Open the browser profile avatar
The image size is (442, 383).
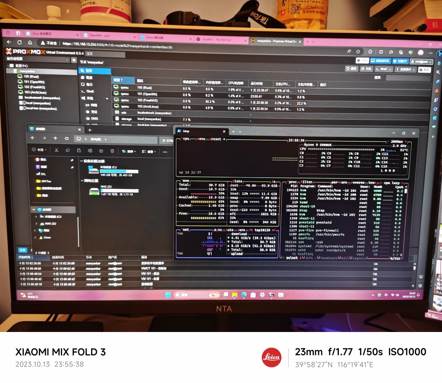(420, 52)
